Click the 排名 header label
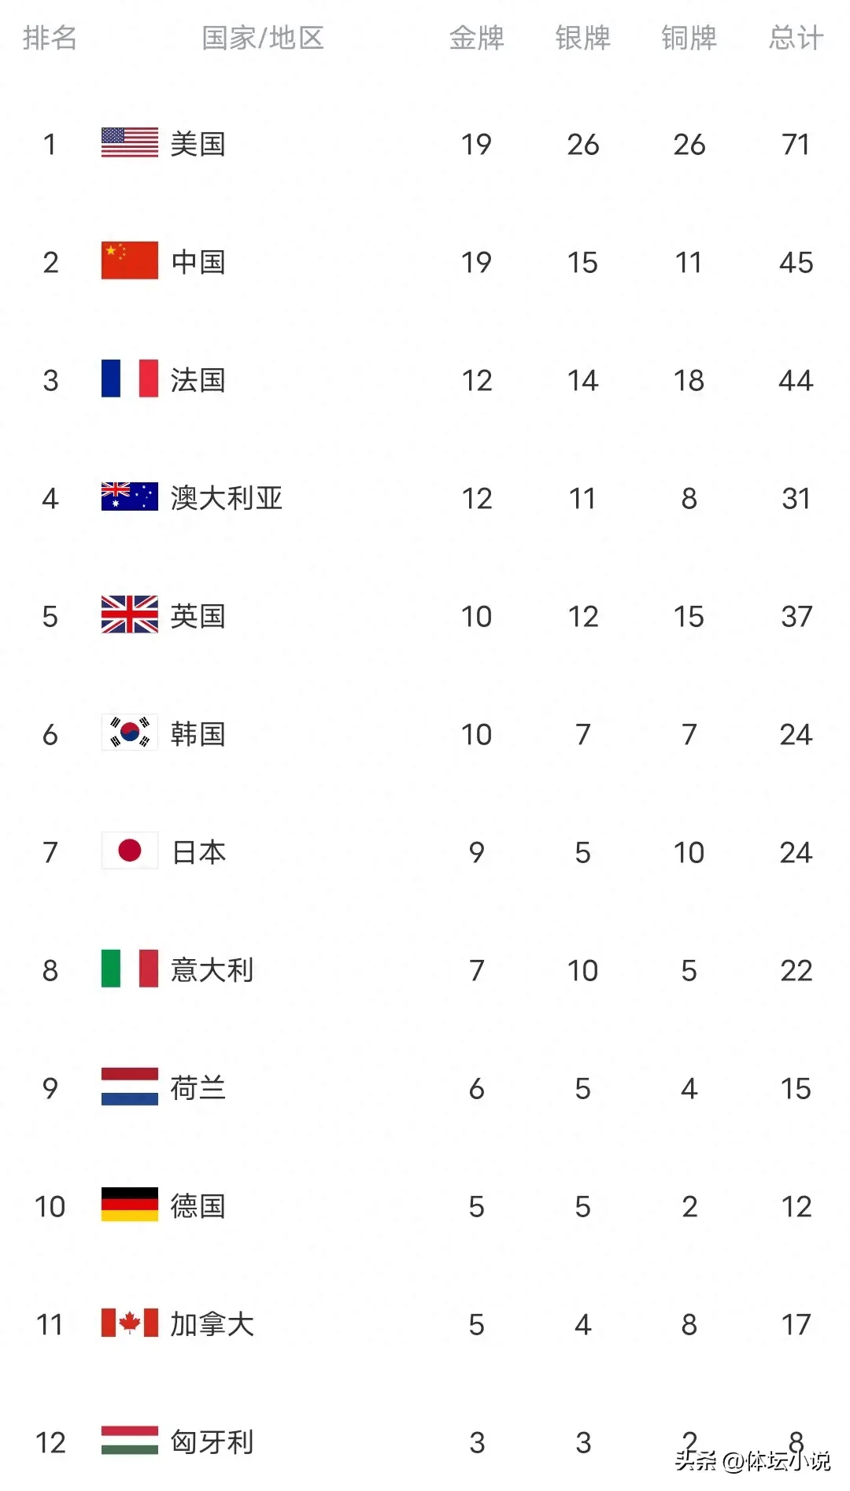 click(x=50, y=38)
